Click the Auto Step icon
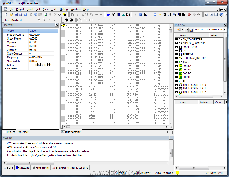This screenshot has width=229, height=177. [184, 15]
